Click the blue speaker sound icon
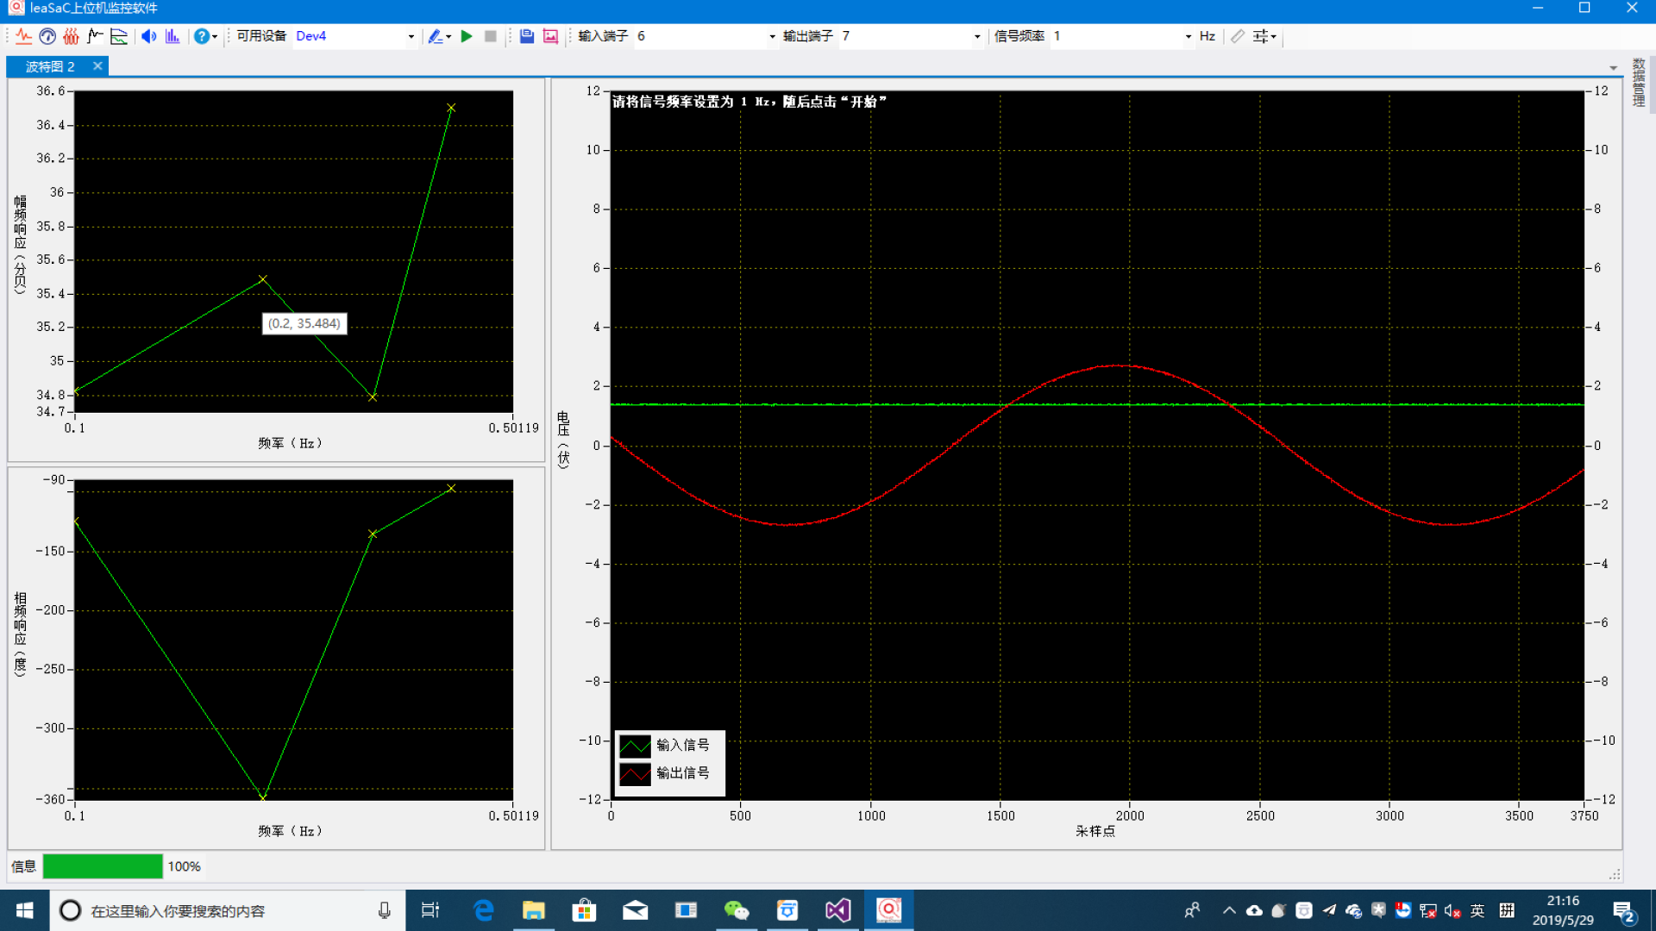 [148, 36]
